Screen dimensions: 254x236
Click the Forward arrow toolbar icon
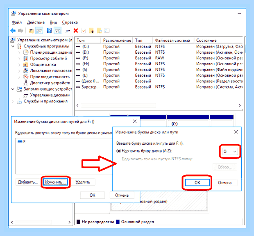pos(20,31)
